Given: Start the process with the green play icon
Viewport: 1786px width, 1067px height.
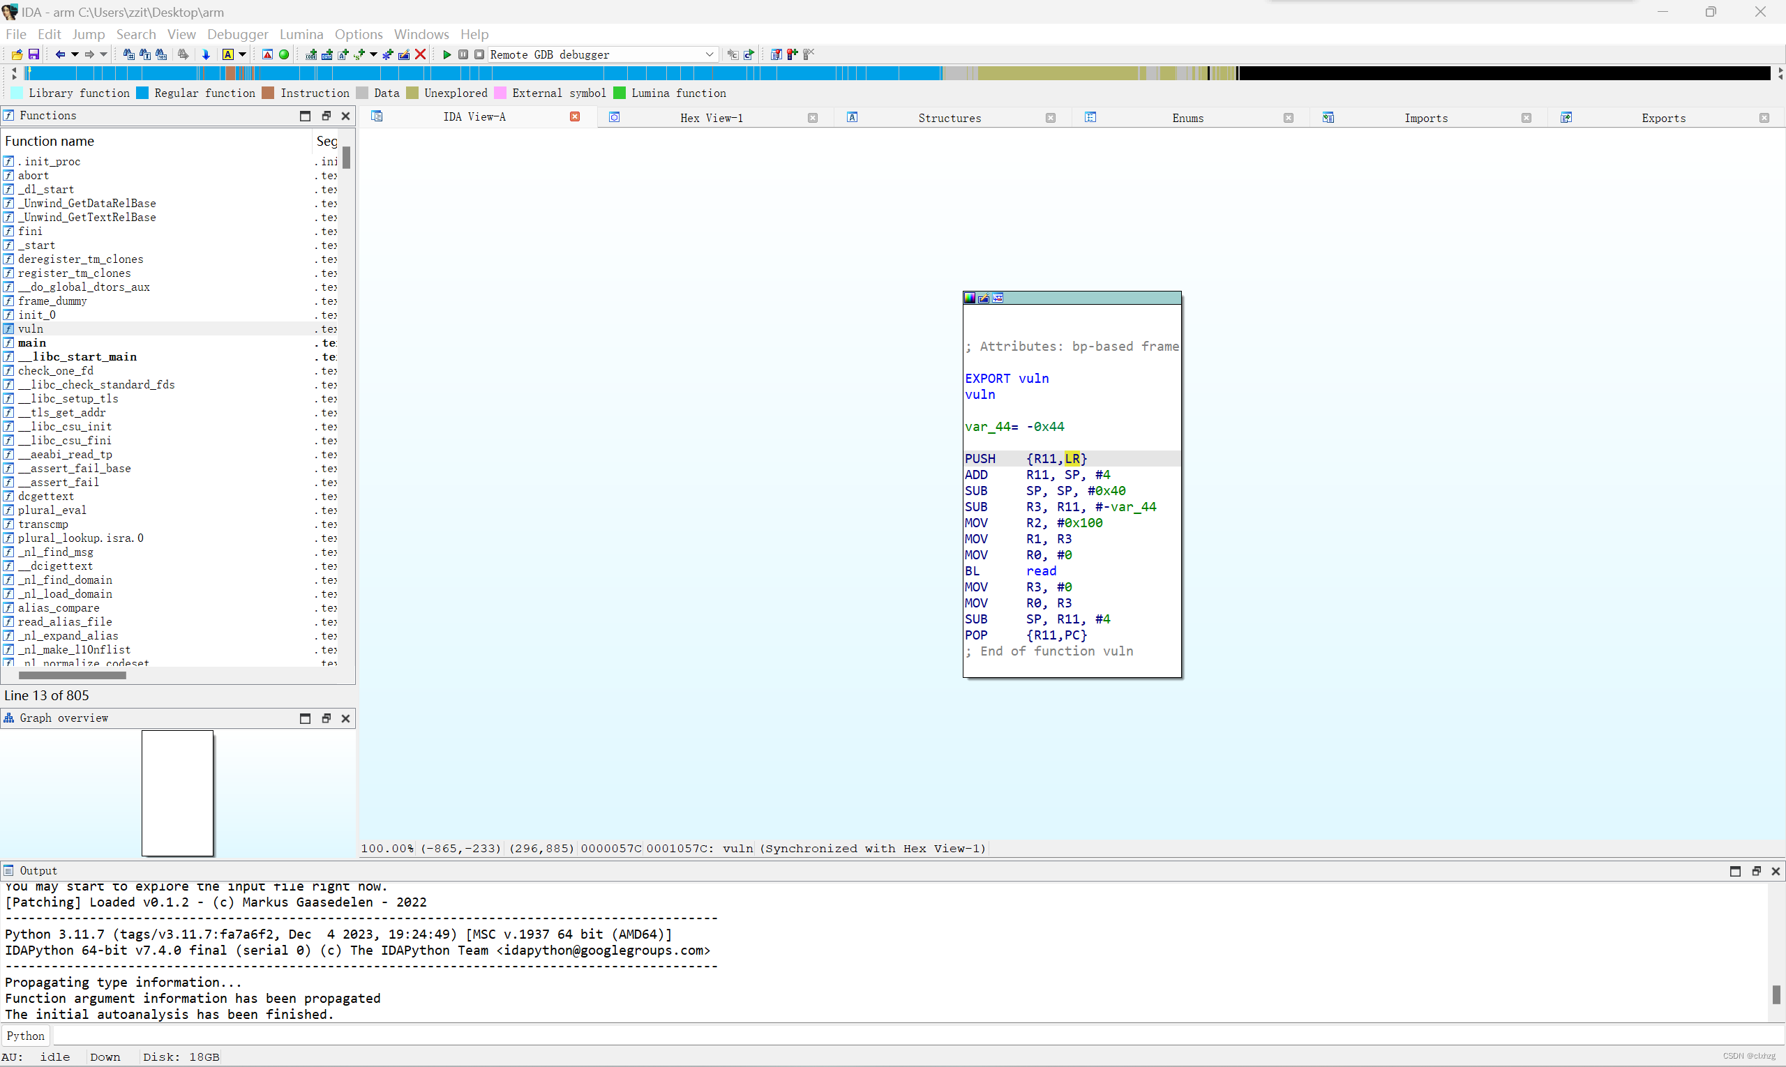Looking at the screenshot, I should point(447,54).
